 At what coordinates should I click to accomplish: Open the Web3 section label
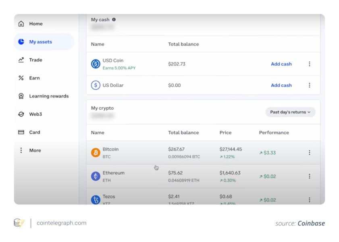35,114
